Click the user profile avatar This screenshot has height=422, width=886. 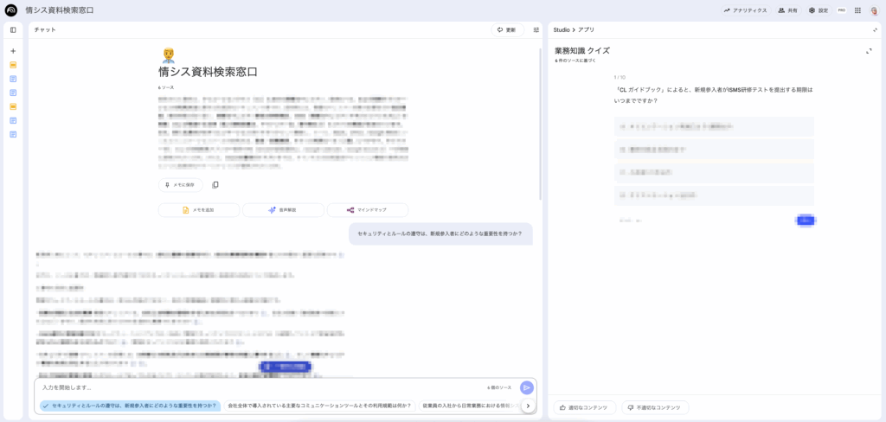(x=874, y=10)
